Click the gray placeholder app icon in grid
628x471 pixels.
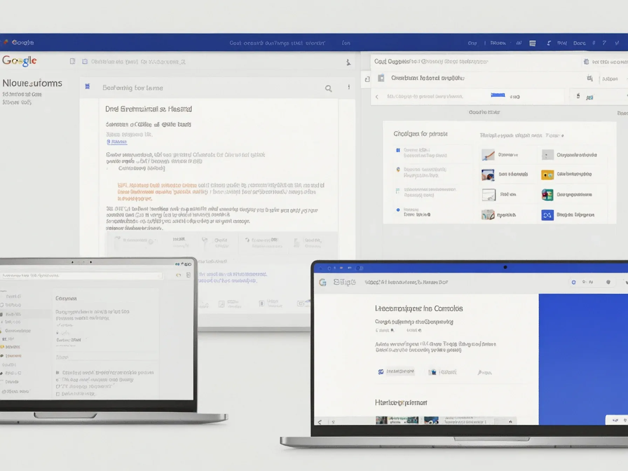pyautogui.click(x=547, y=155)
